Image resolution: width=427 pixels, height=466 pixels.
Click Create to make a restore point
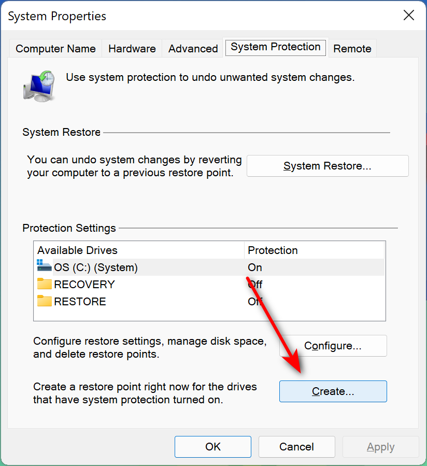tap(333, 391)
